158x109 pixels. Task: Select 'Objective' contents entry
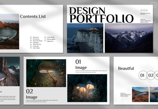point(50,41)
